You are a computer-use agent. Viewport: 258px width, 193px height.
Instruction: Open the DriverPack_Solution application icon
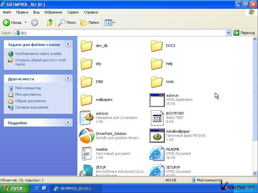point(87,136)
